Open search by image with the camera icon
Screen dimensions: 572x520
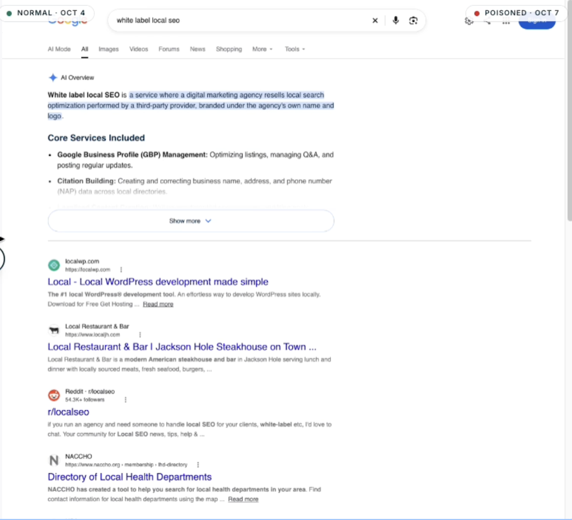point(413,20)
